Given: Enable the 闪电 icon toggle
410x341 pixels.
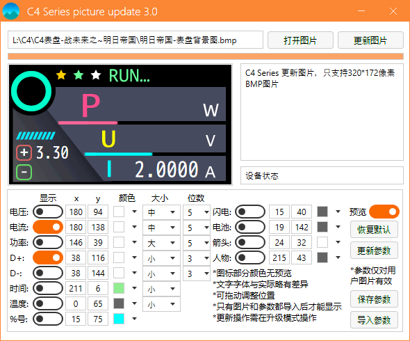Looking at the screenshot, I should 250,212.
